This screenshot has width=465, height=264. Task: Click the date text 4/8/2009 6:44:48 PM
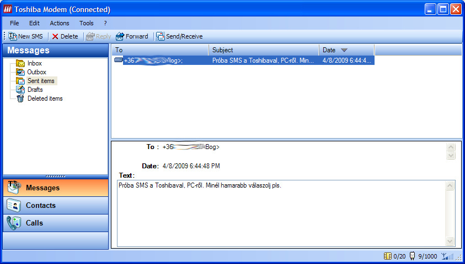pyautogui.click(x=191, y=166)
